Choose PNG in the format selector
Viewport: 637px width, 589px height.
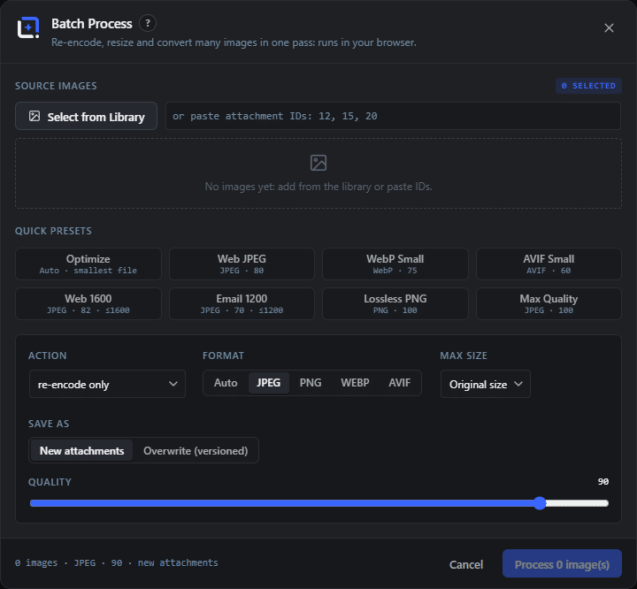point(311,383)
